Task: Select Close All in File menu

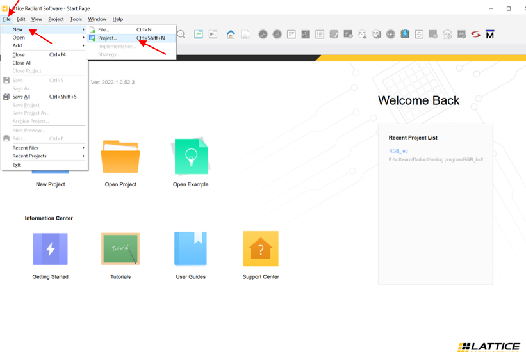Action: [45, 63]
